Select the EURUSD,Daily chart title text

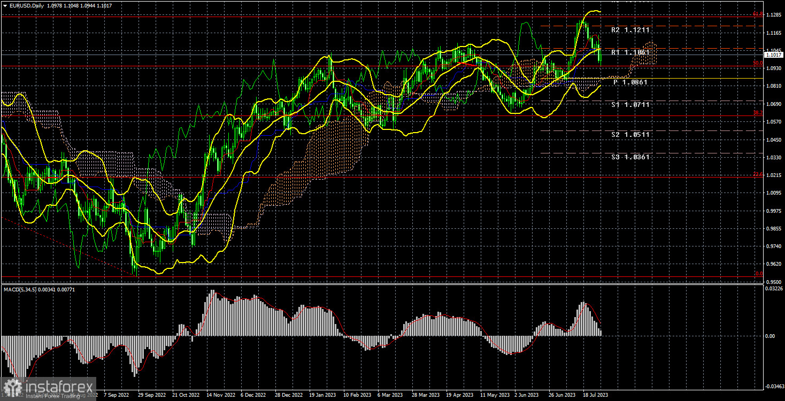[x=26, y=5]
